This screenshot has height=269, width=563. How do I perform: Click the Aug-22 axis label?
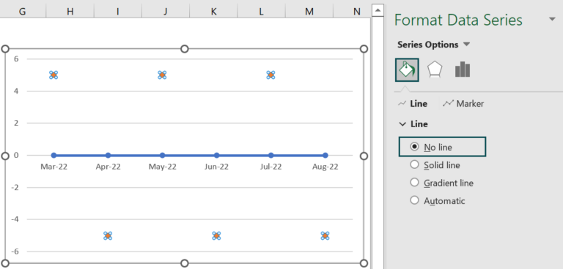[x=325, y=167]
